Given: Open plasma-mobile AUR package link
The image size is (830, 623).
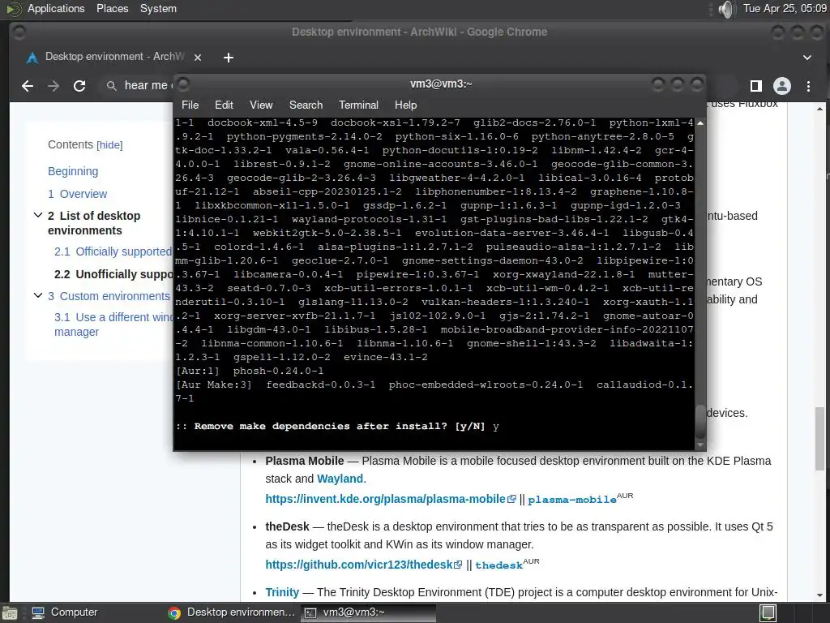Looking at the screenshot, I should [x=571, y=500].
